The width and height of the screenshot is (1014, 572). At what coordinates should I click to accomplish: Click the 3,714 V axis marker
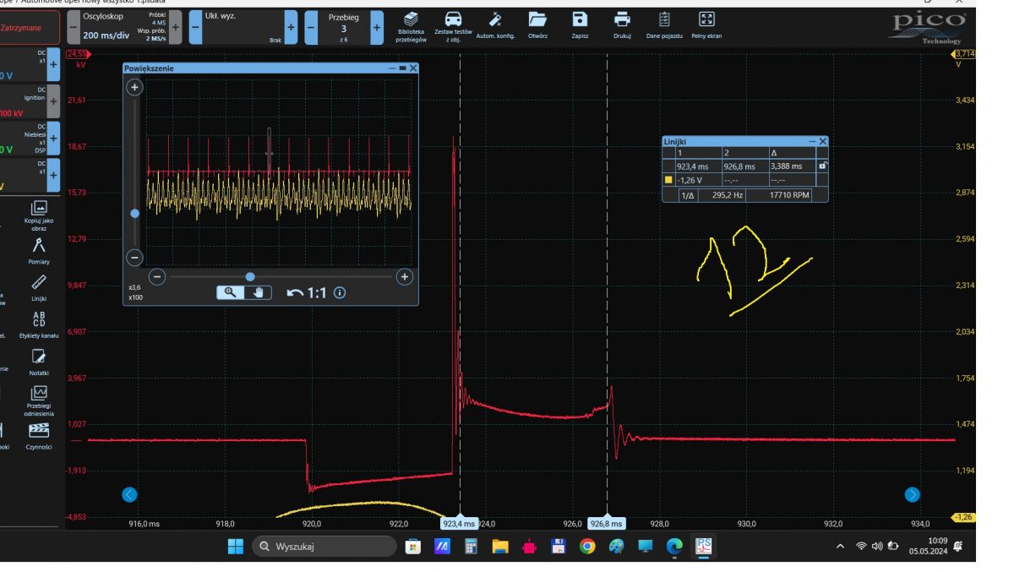pyautogui.click(x=964, y=54)
